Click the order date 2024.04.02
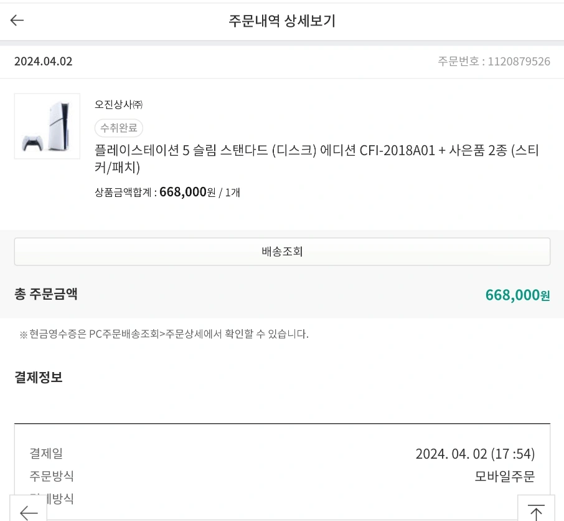564x521 pixels. coord(43,62)
